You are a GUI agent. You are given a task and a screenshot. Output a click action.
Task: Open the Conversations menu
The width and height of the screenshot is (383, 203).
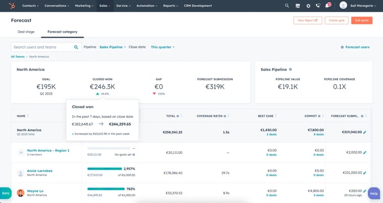click(x=57, y=6)
